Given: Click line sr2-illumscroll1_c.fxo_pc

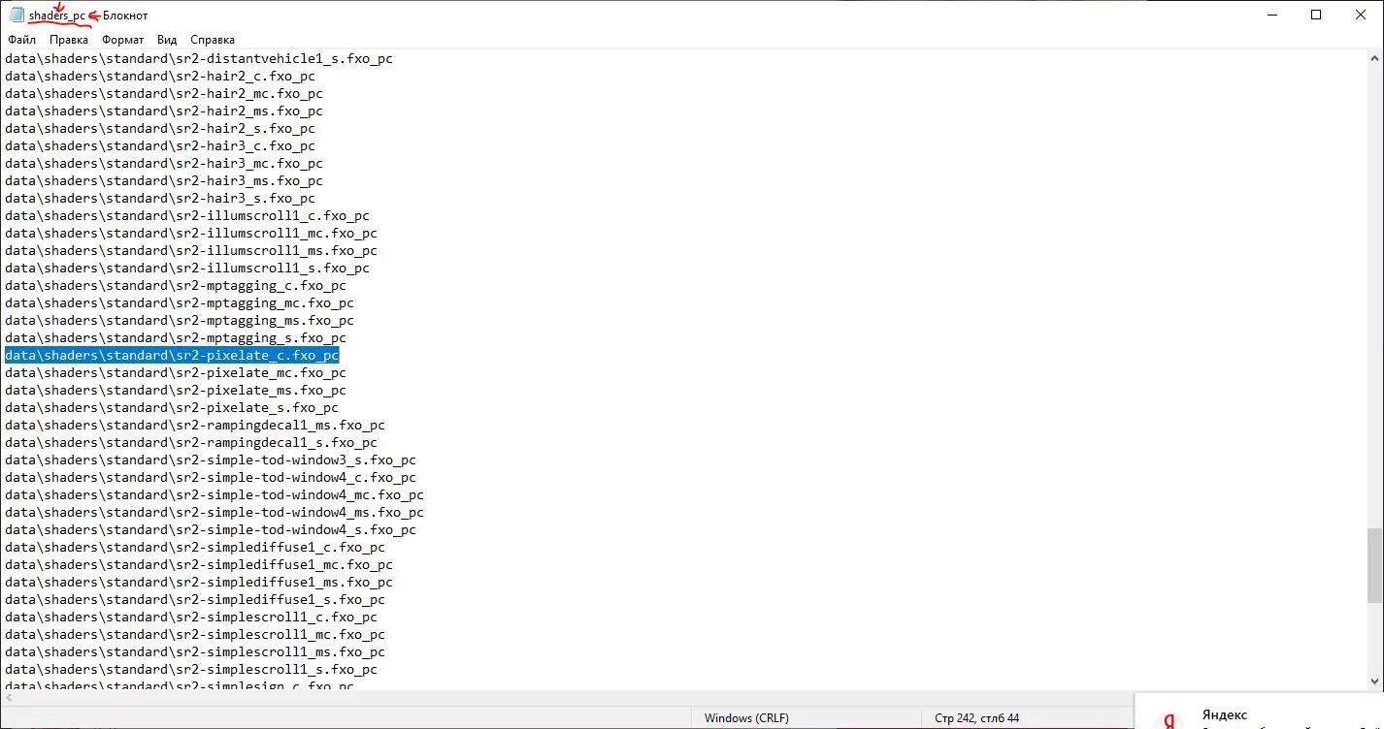Looking at the screenshot, I should point(187,216).
